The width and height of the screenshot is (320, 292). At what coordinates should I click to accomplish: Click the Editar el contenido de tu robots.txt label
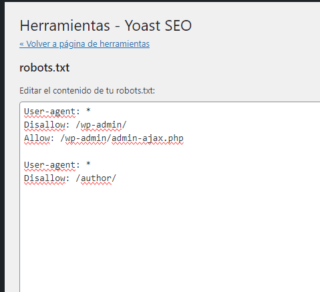click(87, 91)
